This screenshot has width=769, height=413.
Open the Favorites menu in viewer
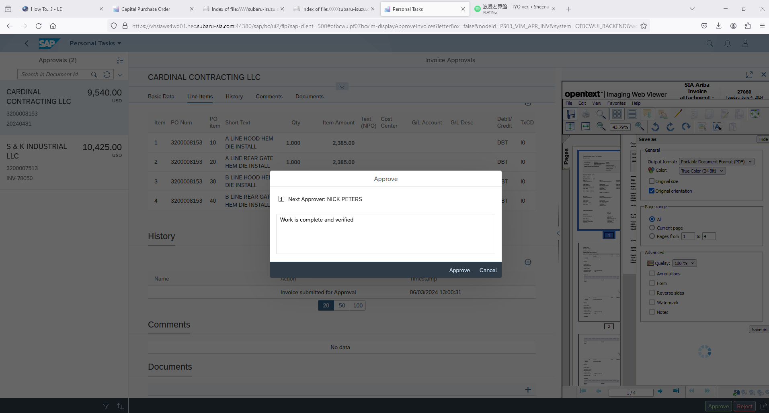pos(616,103)
